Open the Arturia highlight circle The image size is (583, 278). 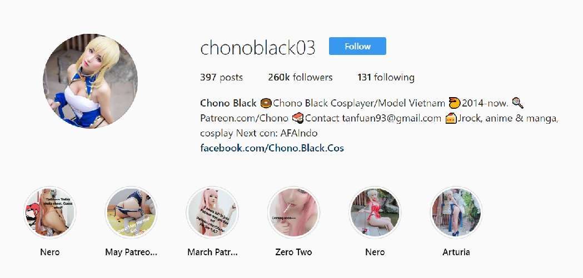pyautogui.click(x=456, y=213)
